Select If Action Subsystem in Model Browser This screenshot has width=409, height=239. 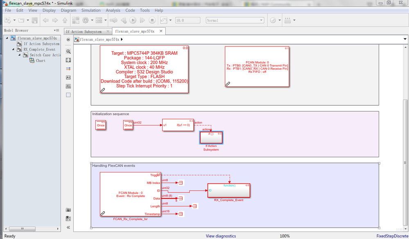coord(41,44)
